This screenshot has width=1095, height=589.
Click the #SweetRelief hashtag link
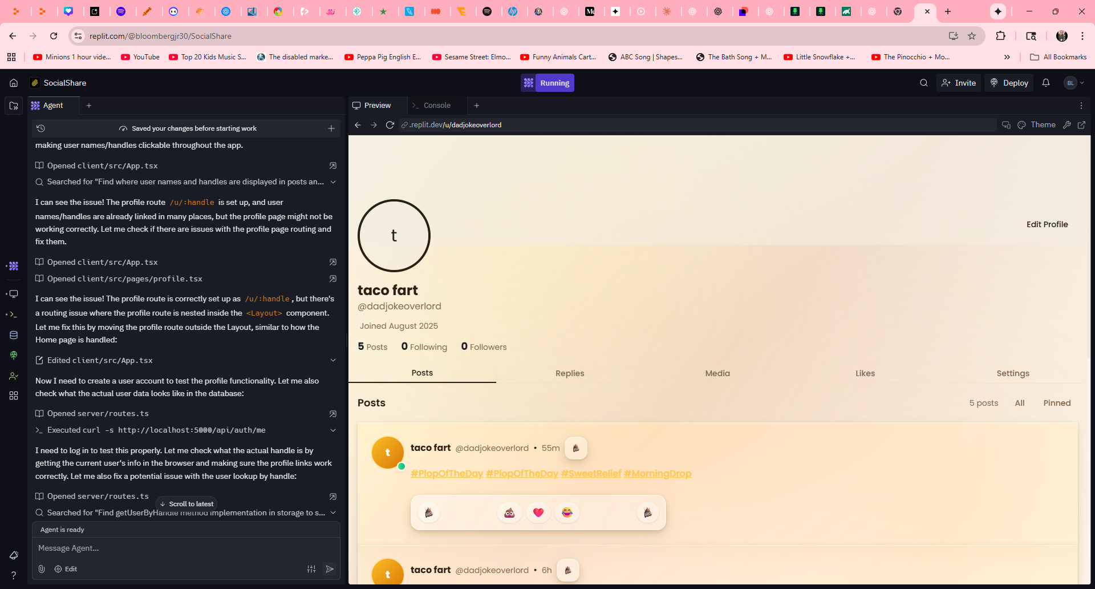pos(591,474)
